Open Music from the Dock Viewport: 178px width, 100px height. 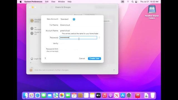tap(105, 95)
